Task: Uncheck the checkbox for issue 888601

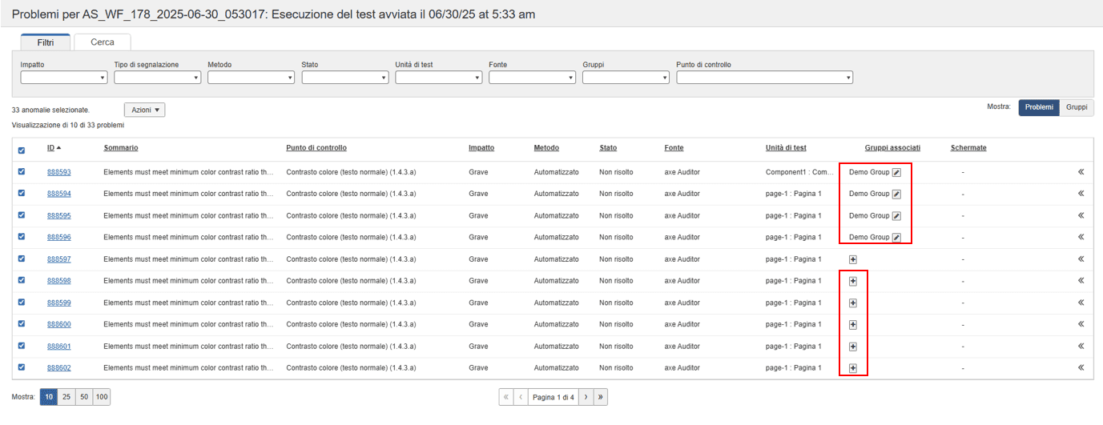Action: click(22, 346)
